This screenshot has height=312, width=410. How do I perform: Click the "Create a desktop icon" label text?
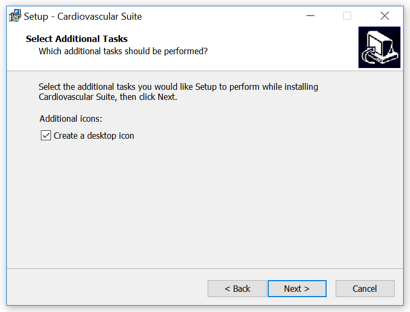pos(94,136)
